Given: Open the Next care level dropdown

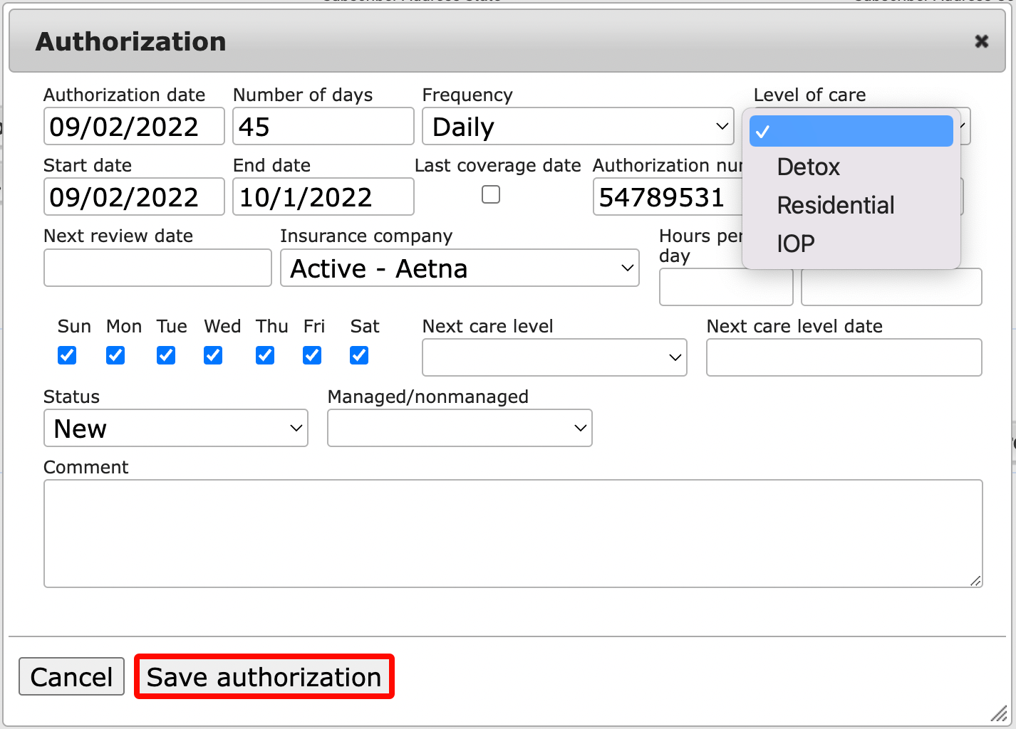Looking at the screenshot, I should point(554,357).
